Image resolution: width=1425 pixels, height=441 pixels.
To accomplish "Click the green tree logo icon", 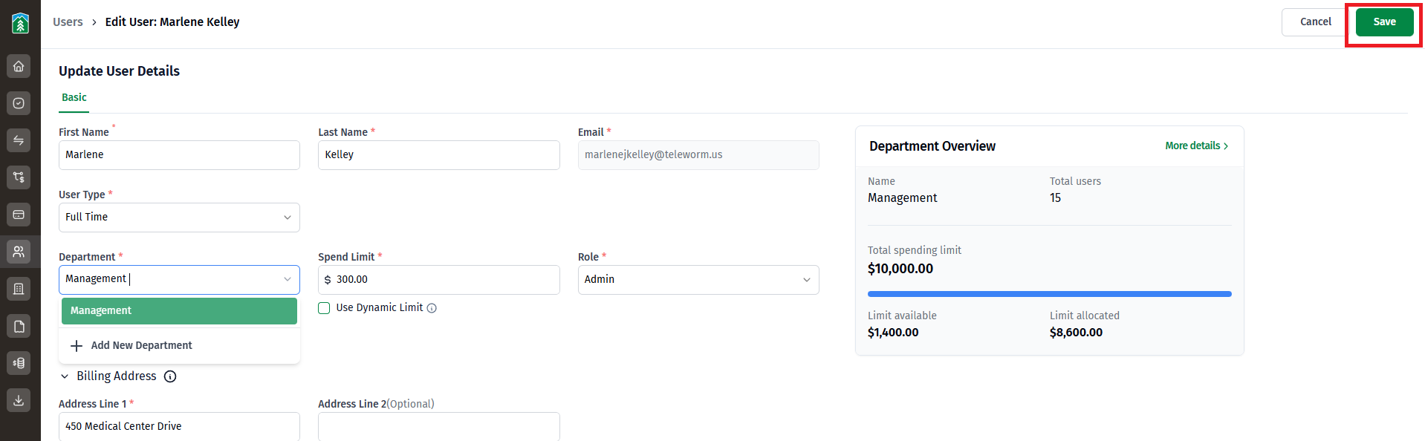I will (x=20, y=23).
